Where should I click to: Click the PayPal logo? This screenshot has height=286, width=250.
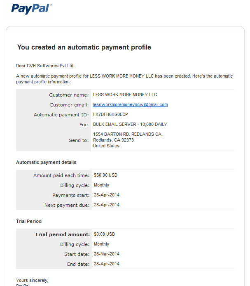click(30, 9)
